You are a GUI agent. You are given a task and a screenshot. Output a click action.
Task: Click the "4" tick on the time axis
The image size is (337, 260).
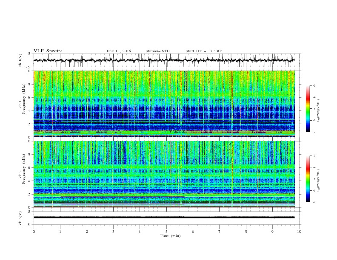click(x=140, y=232)
